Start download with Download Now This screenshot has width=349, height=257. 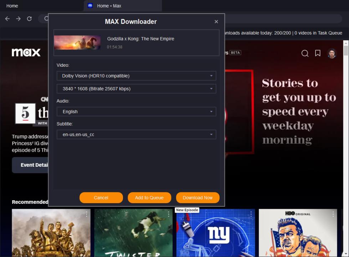coord(197,198)
